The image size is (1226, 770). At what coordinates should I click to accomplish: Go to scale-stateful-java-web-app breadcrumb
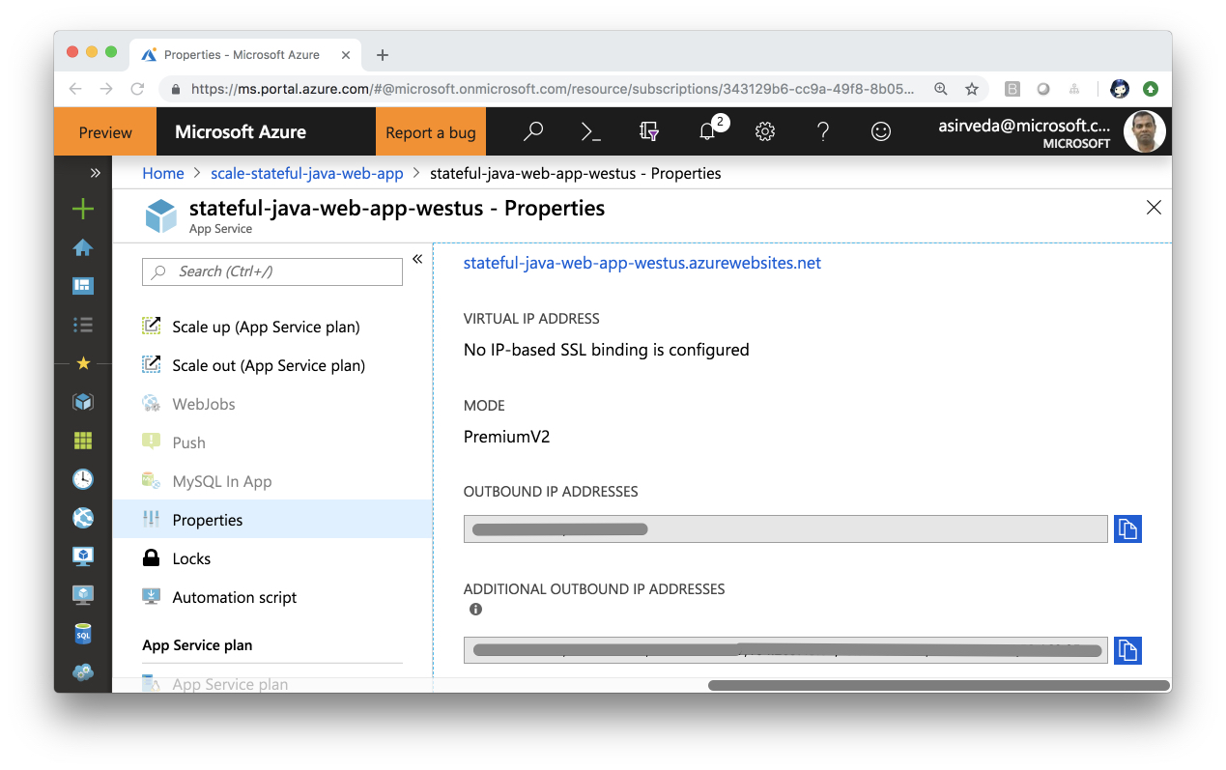(306, 174)
